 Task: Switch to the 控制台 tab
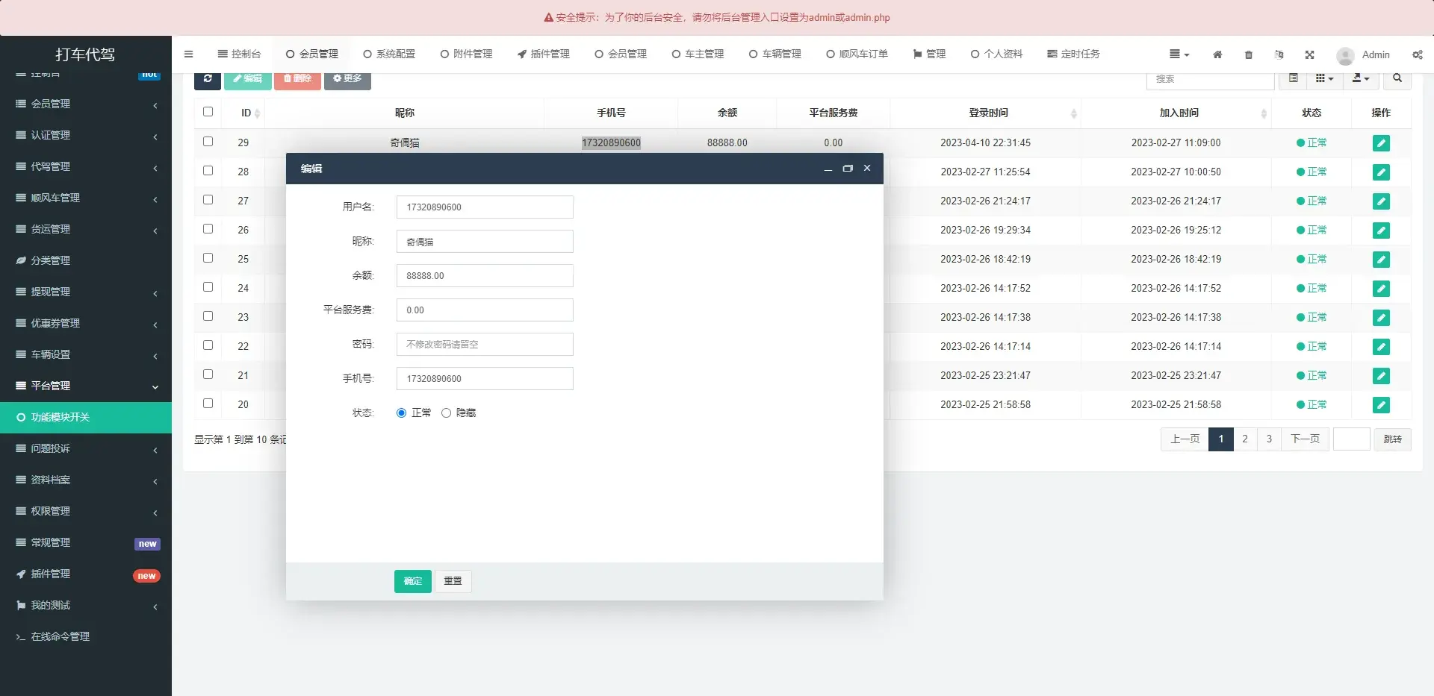[239, 54]
